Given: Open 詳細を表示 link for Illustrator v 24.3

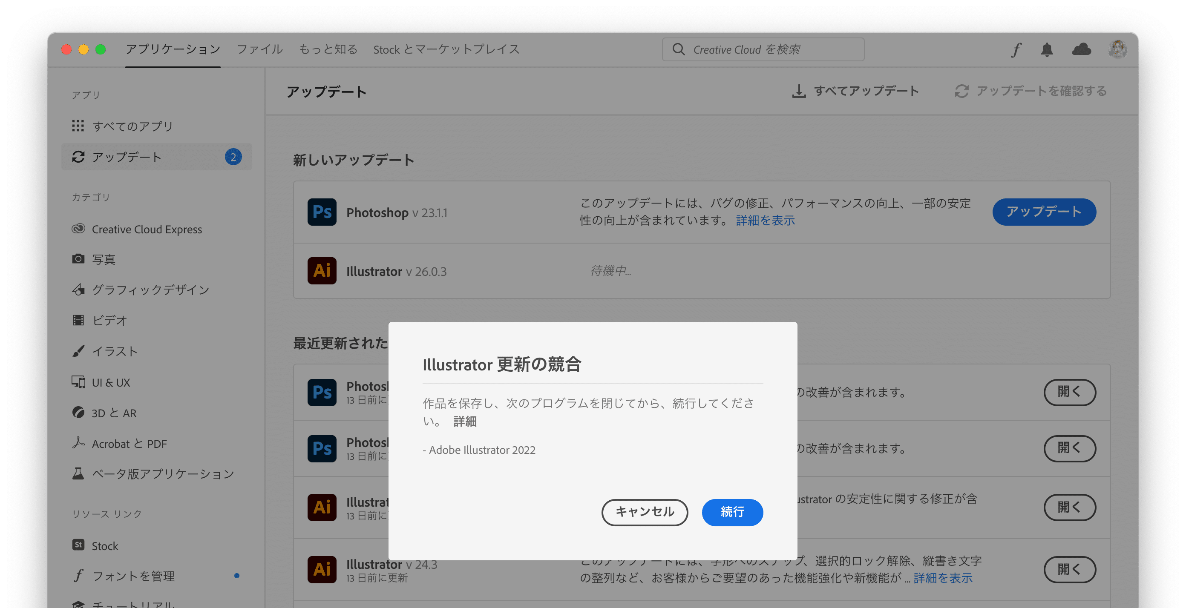Looking at the screenshot, I should 943,578.
